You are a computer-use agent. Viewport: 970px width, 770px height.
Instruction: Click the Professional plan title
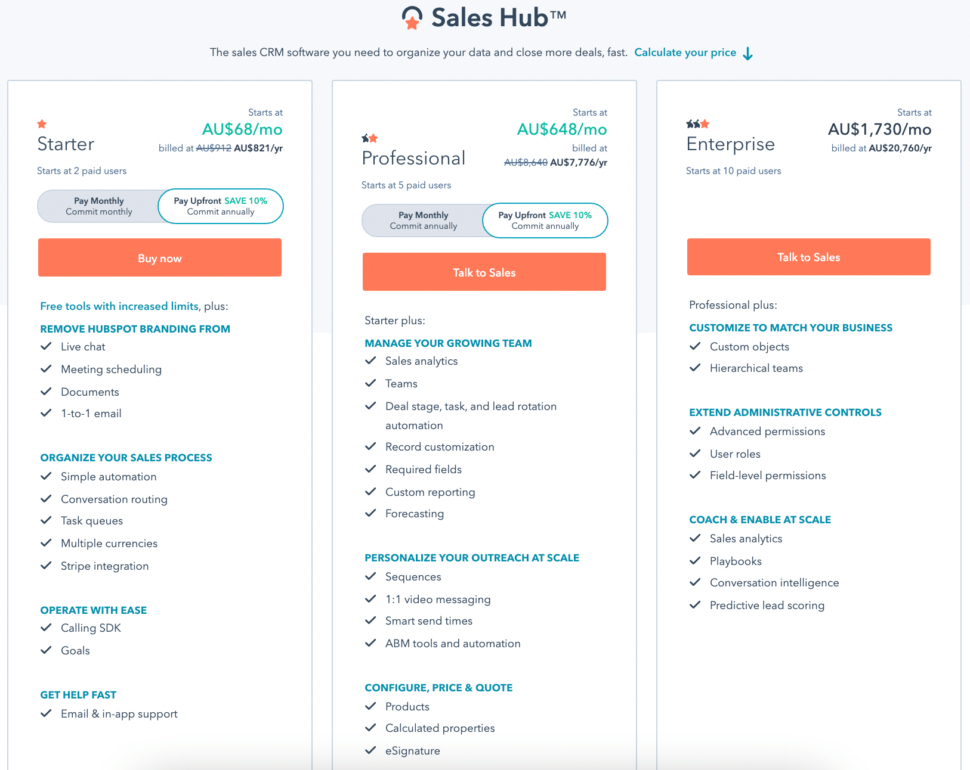413,159
